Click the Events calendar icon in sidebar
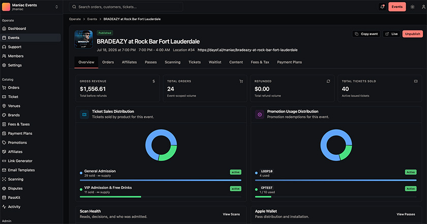This screenshot has width=427, height=224. click(x=4, y=38)
